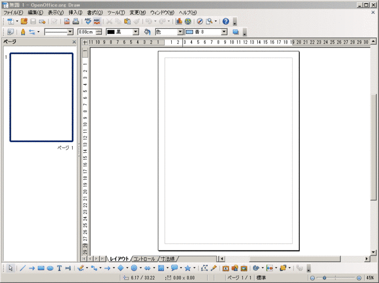379x283 pixels.
Task: Open the Gallery icon in drawing toolbar
Action: pyautogui.click(x=244, y=268)
